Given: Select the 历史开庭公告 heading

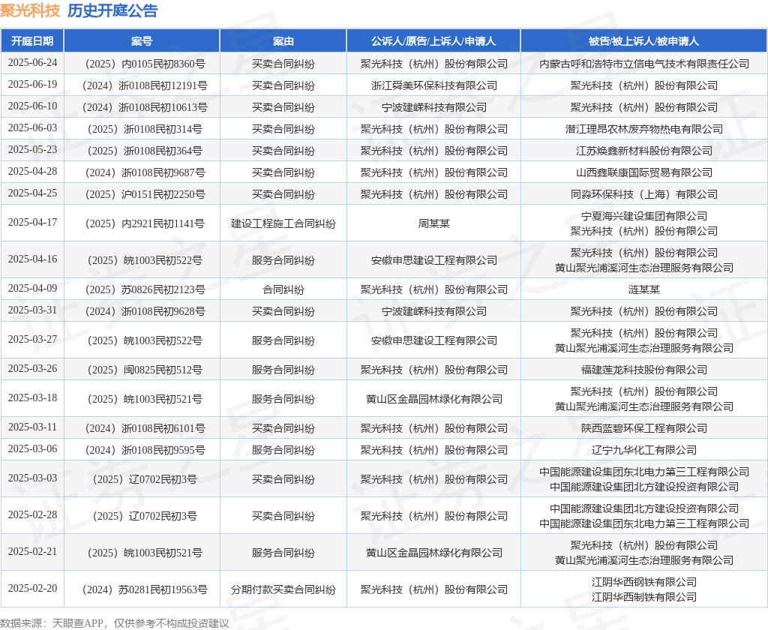Looking at the screenshot, I should pyautogui.click(x=112, y=10).
